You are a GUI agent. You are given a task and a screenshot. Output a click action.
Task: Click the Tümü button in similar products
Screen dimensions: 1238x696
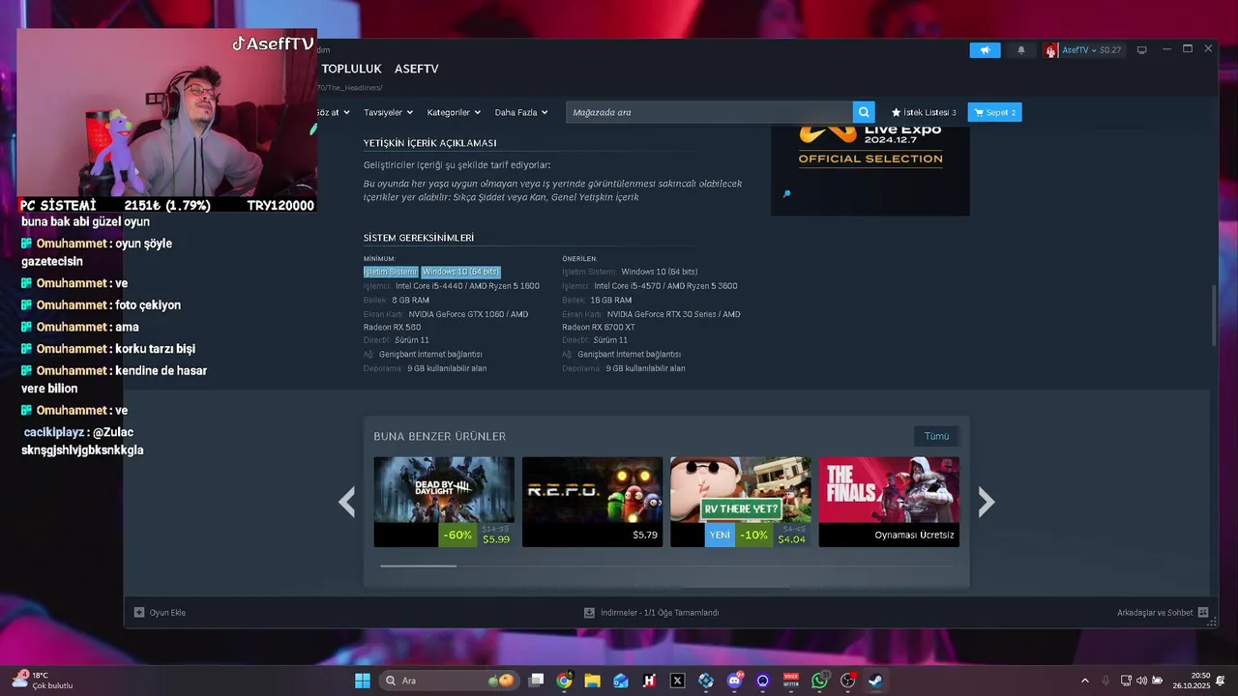[x=936, y=436]
